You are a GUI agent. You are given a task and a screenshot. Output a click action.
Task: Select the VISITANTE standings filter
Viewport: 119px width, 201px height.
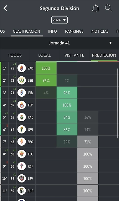[x=74, y=55]
